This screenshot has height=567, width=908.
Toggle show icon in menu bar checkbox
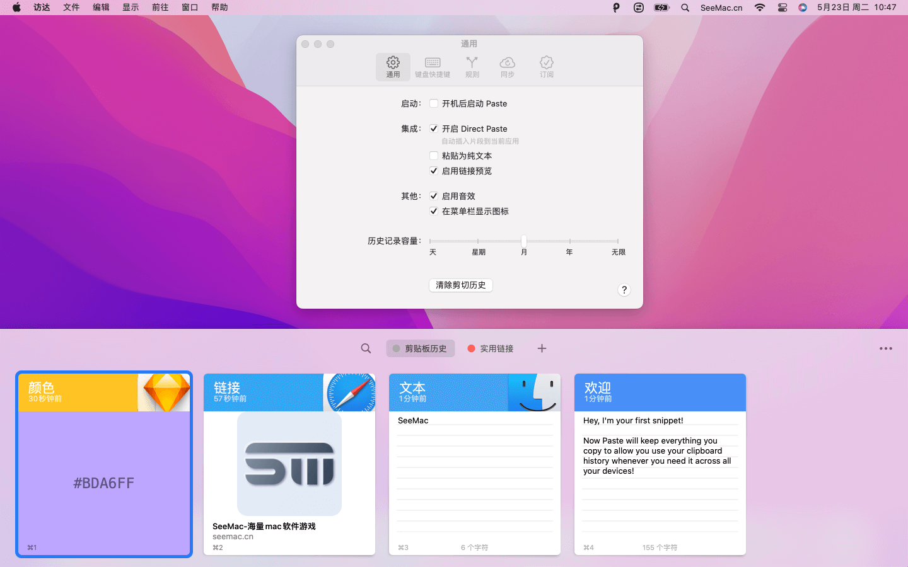coord(434,211)
